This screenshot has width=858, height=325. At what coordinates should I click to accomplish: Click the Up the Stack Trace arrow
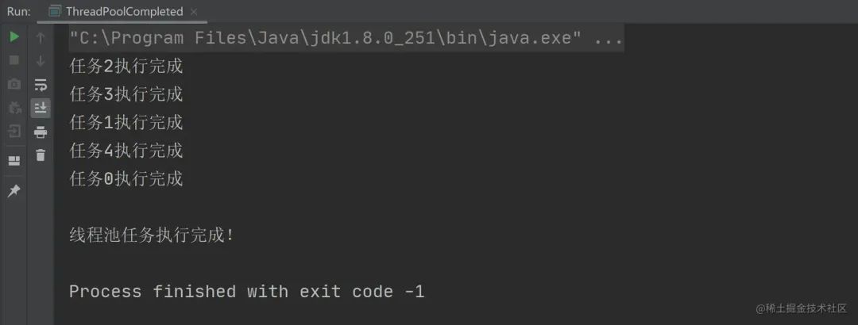point(41,37)
